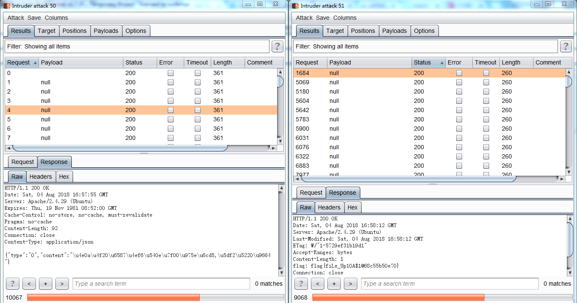
Task: Click the filter help question mark in attack 51
Action: pos(566,46)
